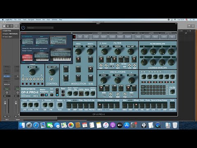197x148 pixels.
Task: Expand the Track inspector section in Logic
Action: coord(7,37)
